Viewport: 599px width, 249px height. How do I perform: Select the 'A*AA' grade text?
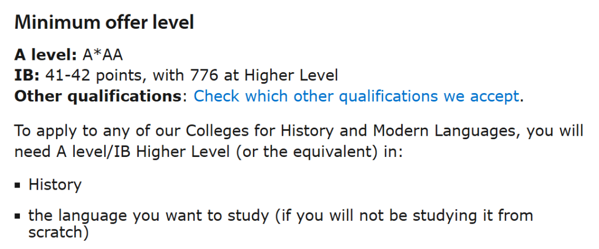click(103, 55)
